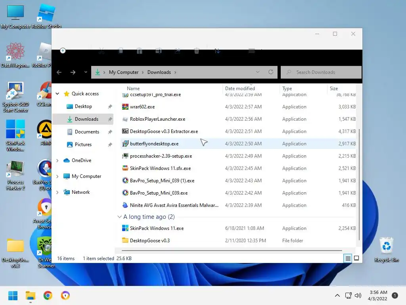Collapse the Quick access tree
Viewport: 406px width, 305px height.
(57, 94)
